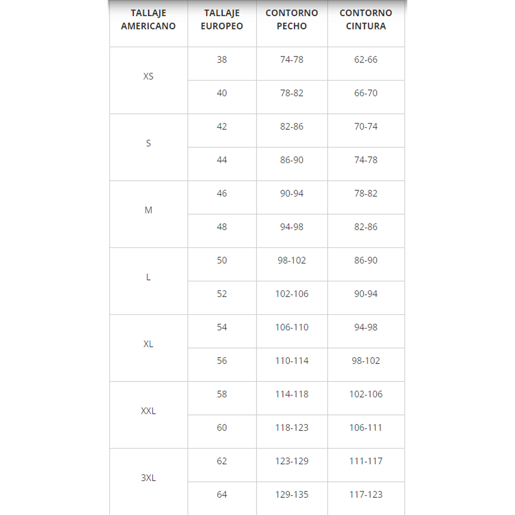Select waist measurement 117-123 cell
The width and height of the screenshot is (515, 515).
(x=366, y=494)
